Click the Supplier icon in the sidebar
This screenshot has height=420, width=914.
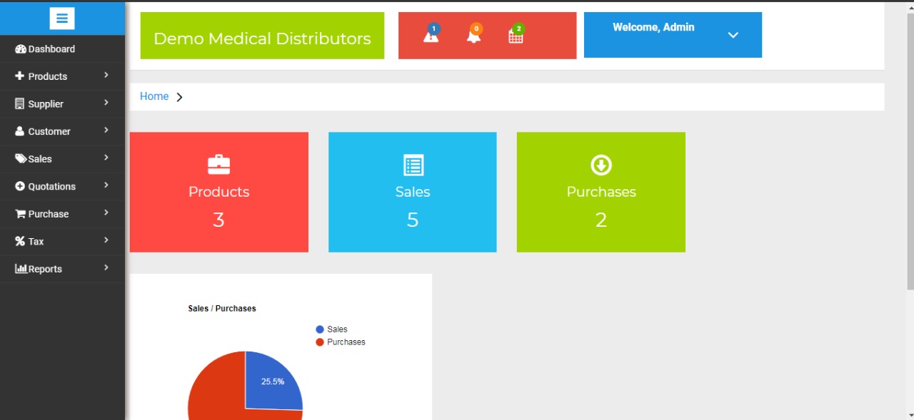(x=19, y=103)
